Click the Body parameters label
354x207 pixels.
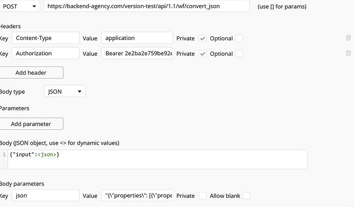(22, 184)
